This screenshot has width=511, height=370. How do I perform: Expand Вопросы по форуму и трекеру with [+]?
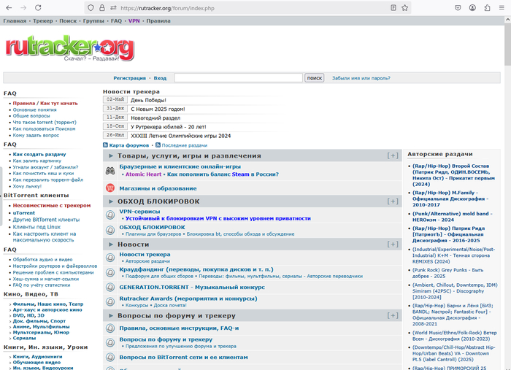(393, 315)
